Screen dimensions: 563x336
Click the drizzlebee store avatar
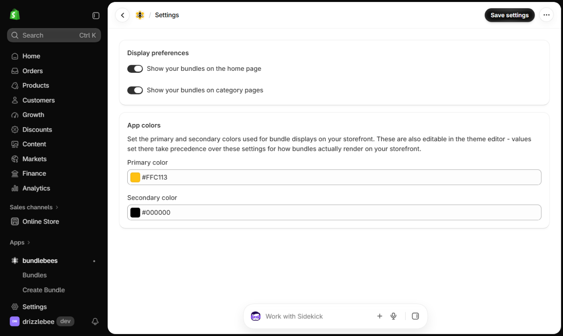pyautogui.click(x=14, y=321)
